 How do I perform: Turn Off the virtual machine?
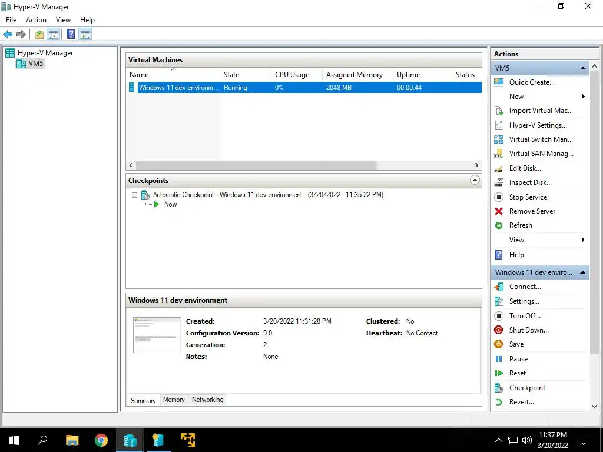click(x=525, y=316)
